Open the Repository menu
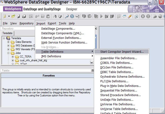This screenshot has height=114, width=165. tap(27, 23)
